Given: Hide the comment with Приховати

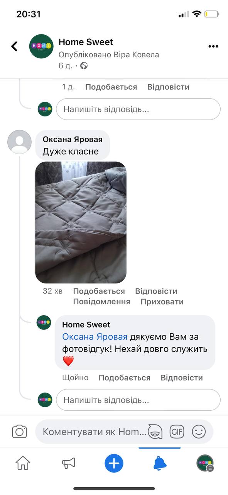Looking at the screenshot, I should pos(162,302).
